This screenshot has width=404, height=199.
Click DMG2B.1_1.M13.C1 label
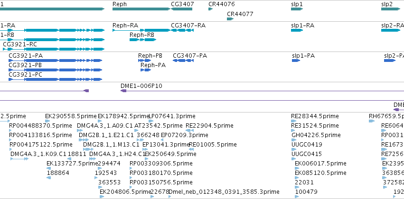[111, 144]
